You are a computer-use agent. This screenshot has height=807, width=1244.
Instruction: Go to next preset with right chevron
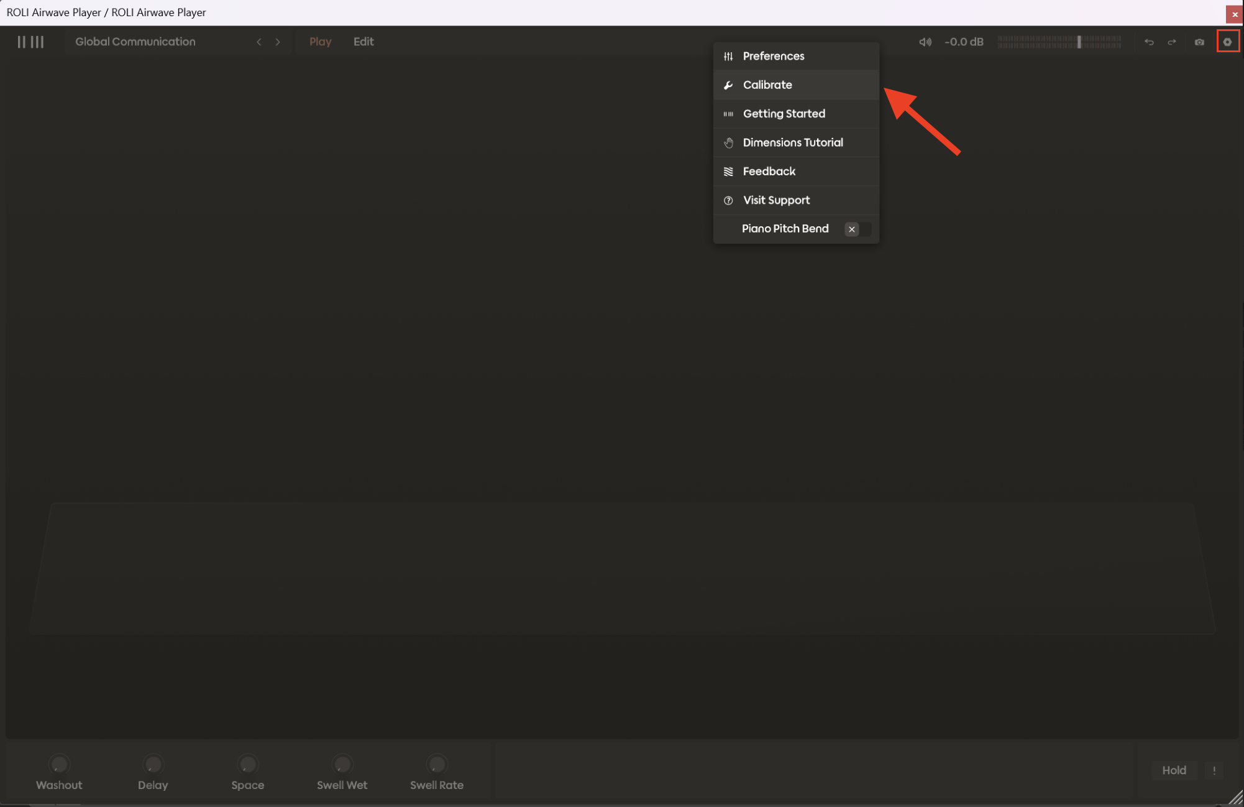click(278, 42)
